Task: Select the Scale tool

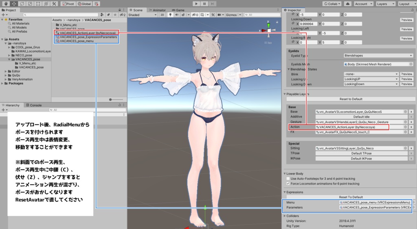Action: [30, 4]
